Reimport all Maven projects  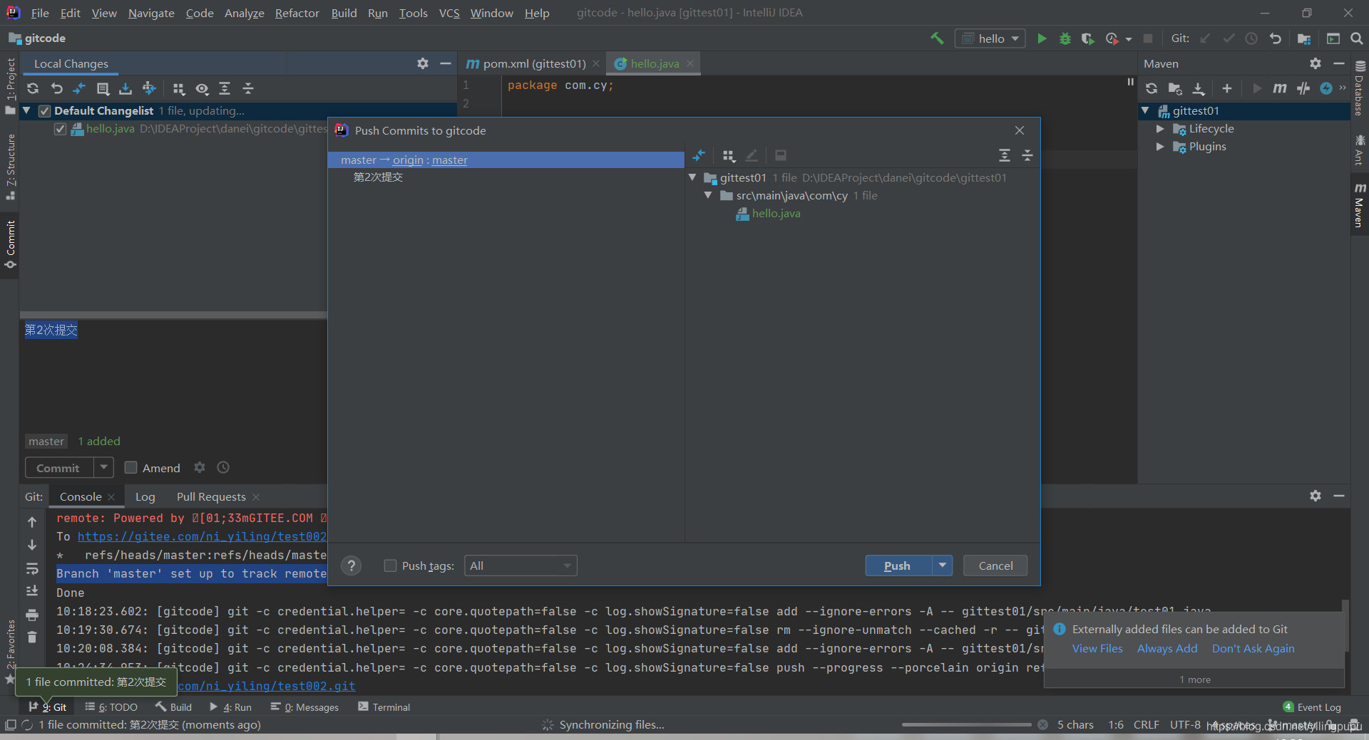pos(1152,88)
